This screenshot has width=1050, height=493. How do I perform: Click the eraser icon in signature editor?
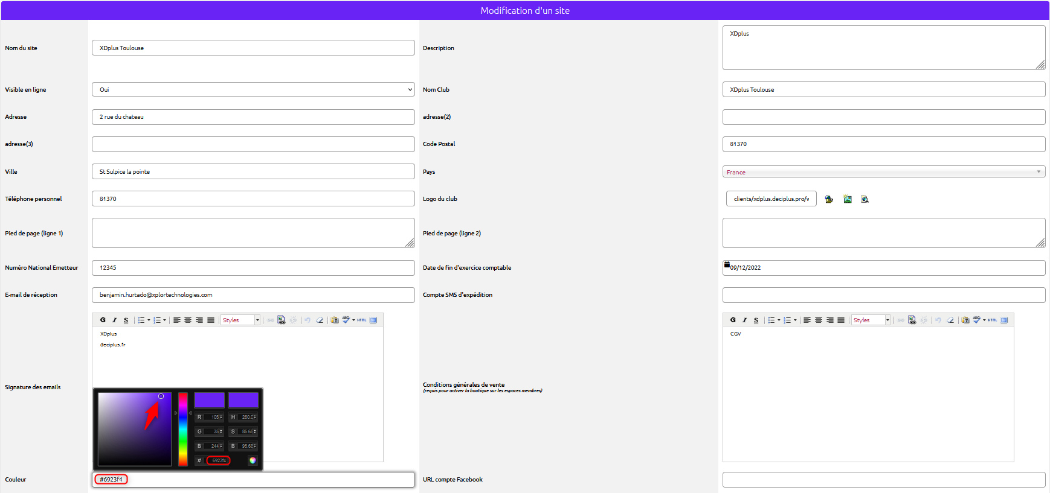[320, 320]
